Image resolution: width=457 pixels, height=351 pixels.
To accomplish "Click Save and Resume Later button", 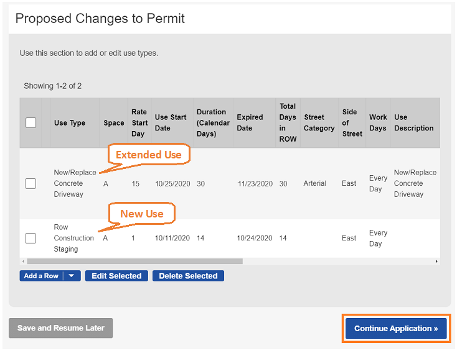I will [x=60, y=328].
